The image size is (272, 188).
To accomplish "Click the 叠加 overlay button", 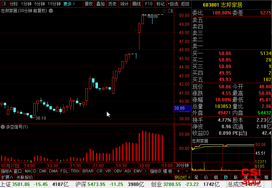I will coord(101,4).
